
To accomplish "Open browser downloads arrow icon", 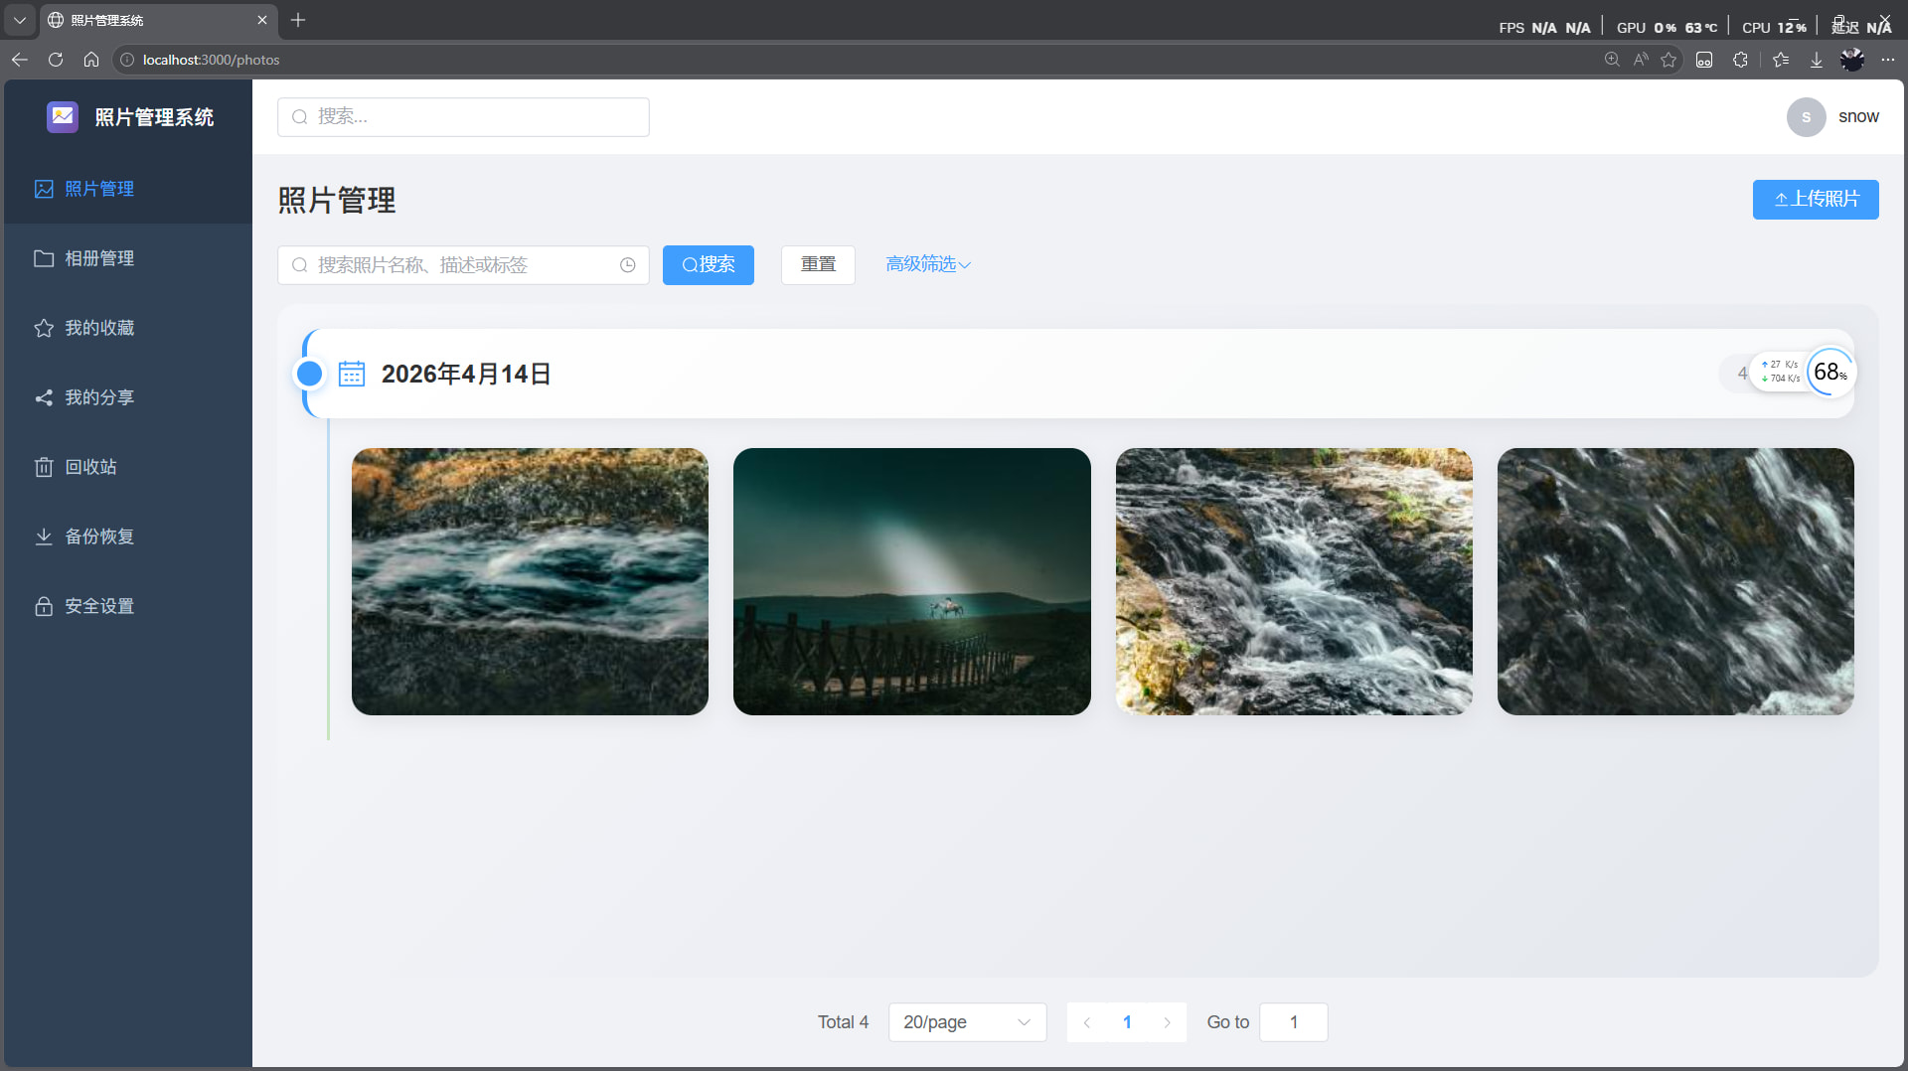I will click(x=1816, y=60).
